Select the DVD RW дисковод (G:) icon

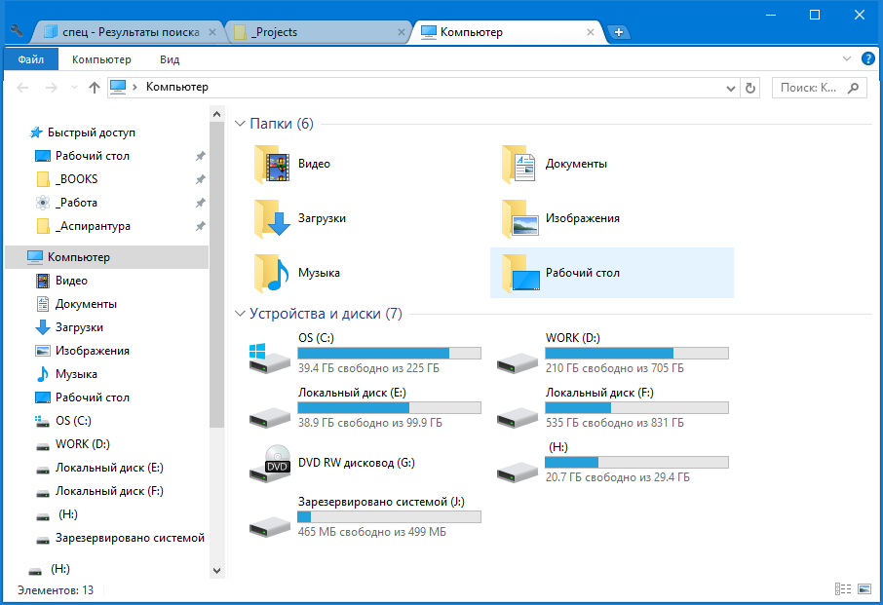click(x=270, y=463)
